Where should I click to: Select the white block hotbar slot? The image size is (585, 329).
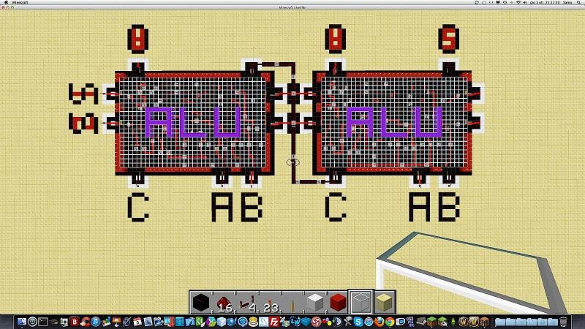tap(315, 302)
